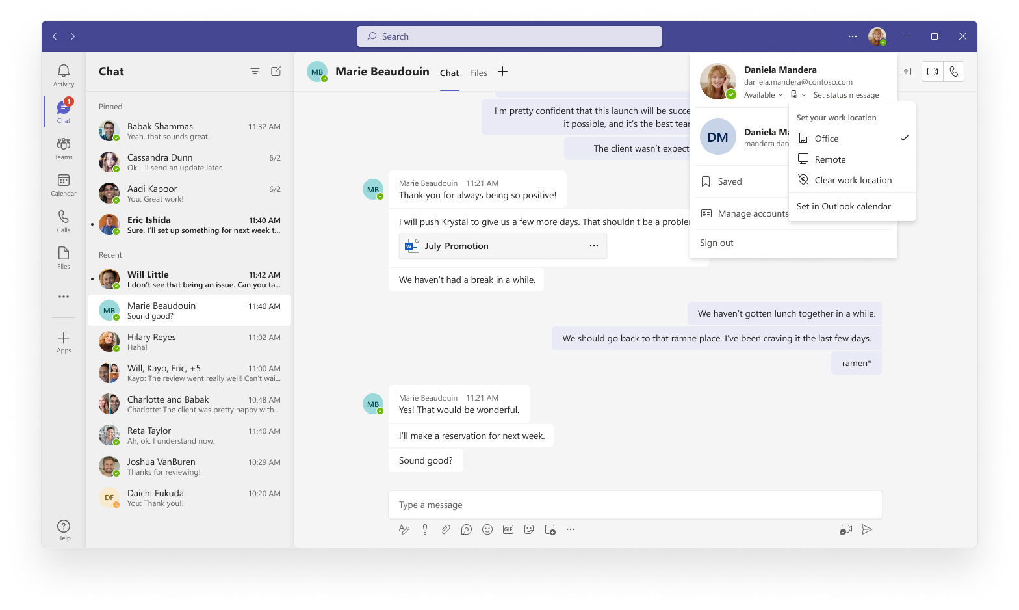Open chat with Aadi Kapoor
This screenshot has width=1019, height=610.
[190, 193]
